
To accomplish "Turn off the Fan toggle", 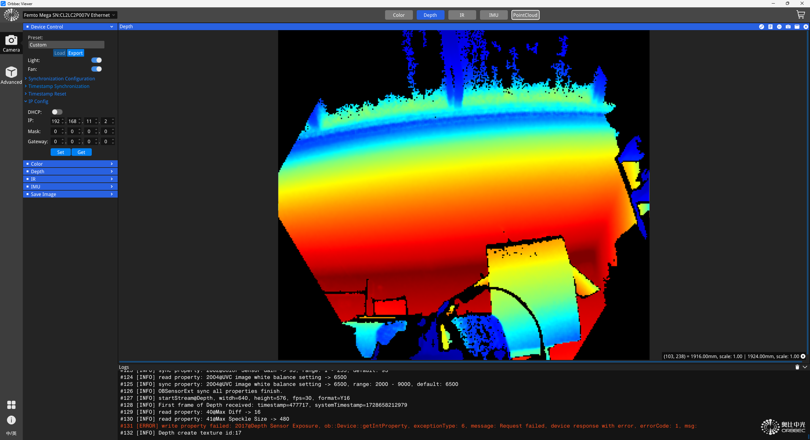I will (97, 69).
